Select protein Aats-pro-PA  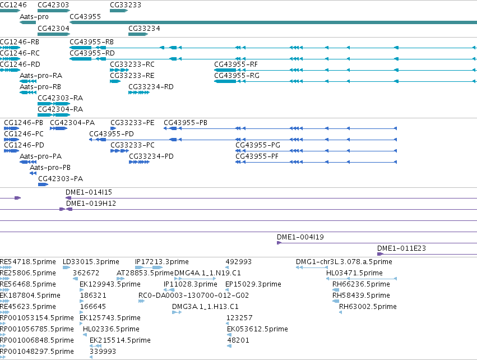point(41,156)
